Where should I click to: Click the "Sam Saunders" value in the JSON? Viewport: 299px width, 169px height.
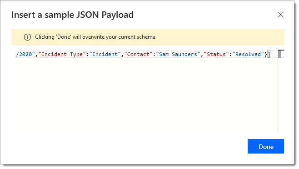[x=178, y=54]
